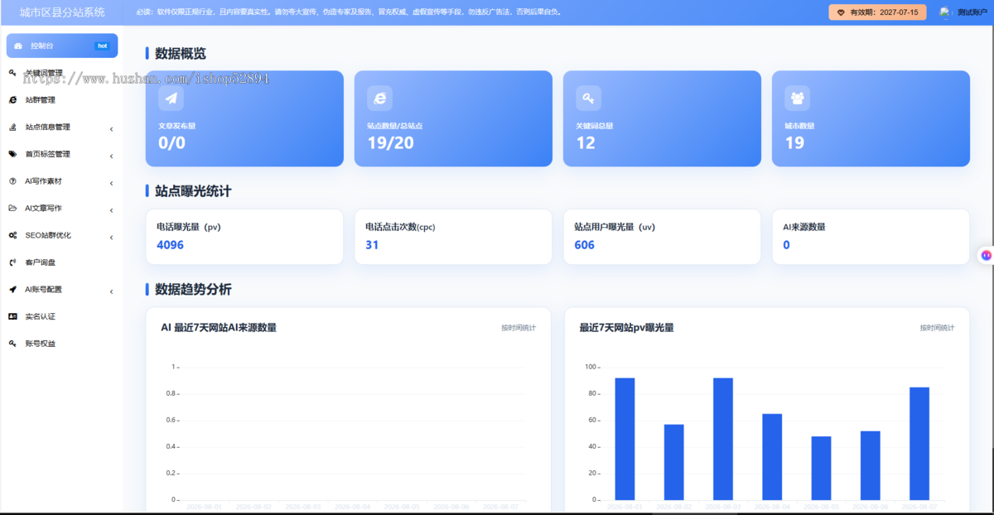This screenshot has height=515, width=994.
Task: Select 实名认证 in the sidebar
Action: (x=61, y=316)
